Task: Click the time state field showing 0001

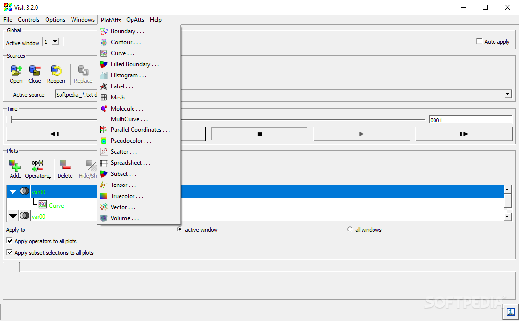Action: [x=471, y=120]
